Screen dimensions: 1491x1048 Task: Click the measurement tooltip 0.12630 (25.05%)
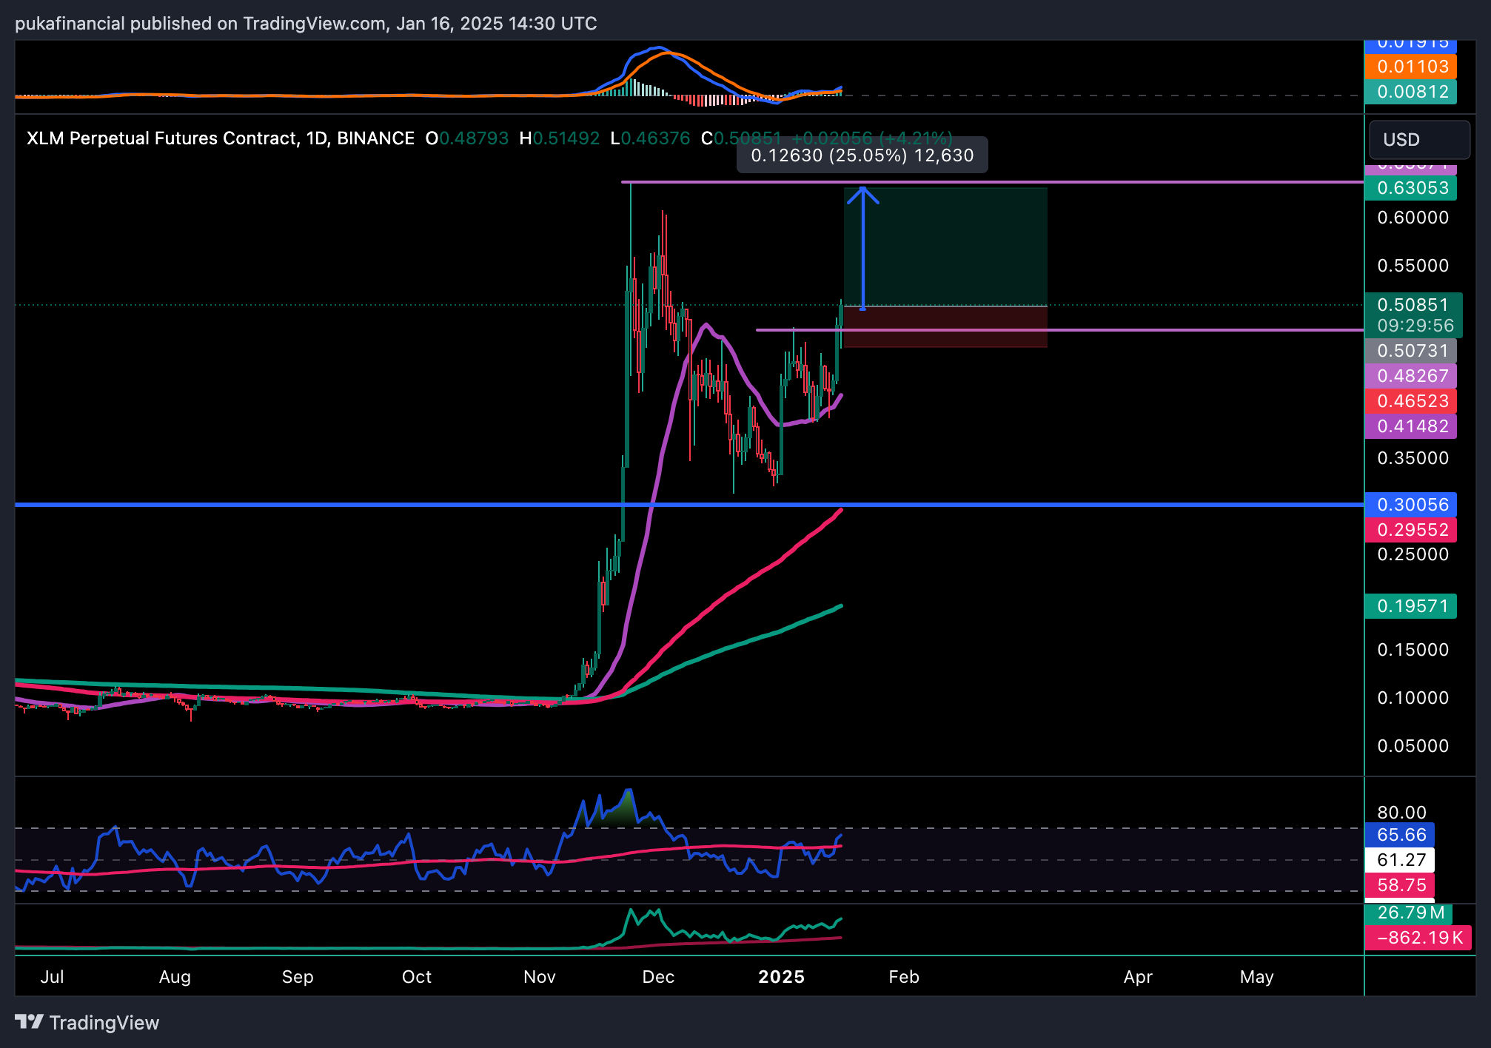point(862,155)
